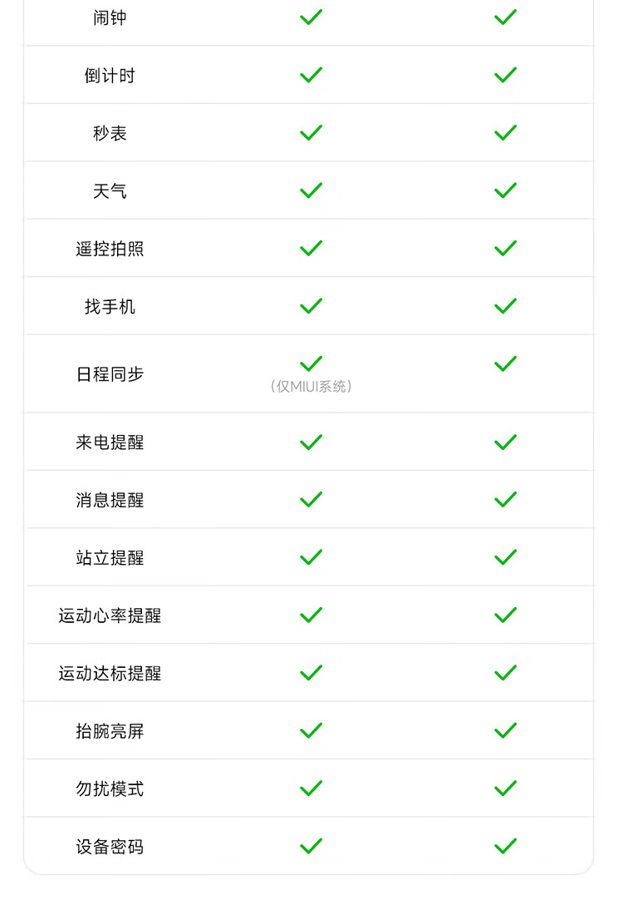Click second-column checkmark for 找手机
The image size is (623, 900).
[506, 306]
